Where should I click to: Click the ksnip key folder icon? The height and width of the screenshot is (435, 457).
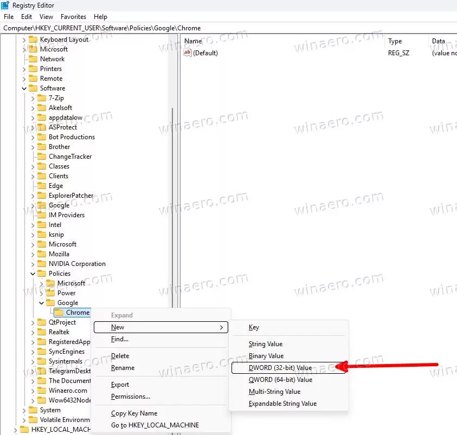[x=42, y=235]
